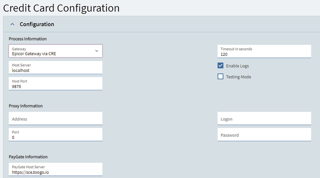
Task: Click the proxy Address field
Action: (x=55, y=119)
